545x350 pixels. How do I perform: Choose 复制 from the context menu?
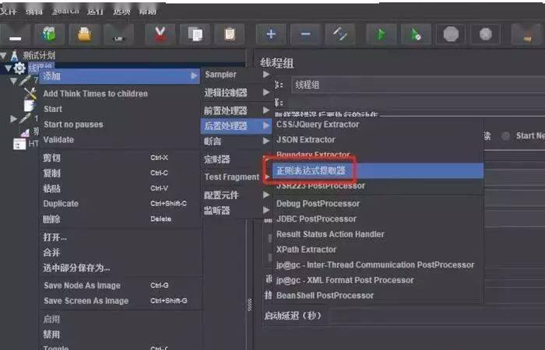pyautogui.click(x=119, y=173)
